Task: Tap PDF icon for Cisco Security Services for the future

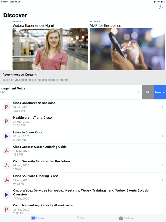Action: (7, 165)
